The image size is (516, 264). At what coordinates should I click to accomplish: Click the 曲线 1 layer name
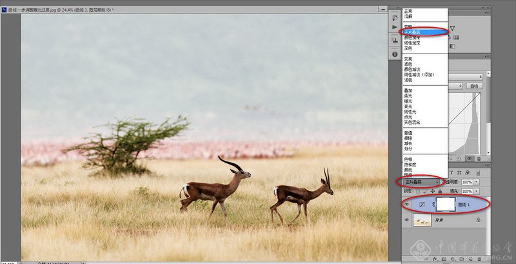464,205
